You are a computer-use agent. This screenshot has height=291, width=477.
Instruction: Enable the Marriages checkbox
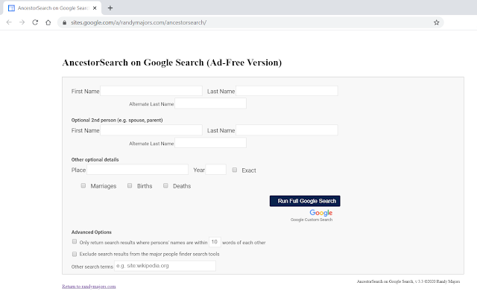coord(83,185)
